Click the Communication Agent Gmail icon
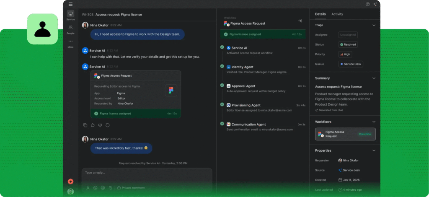This screenshot has width=429, height=197. click(x=229, y=124)
